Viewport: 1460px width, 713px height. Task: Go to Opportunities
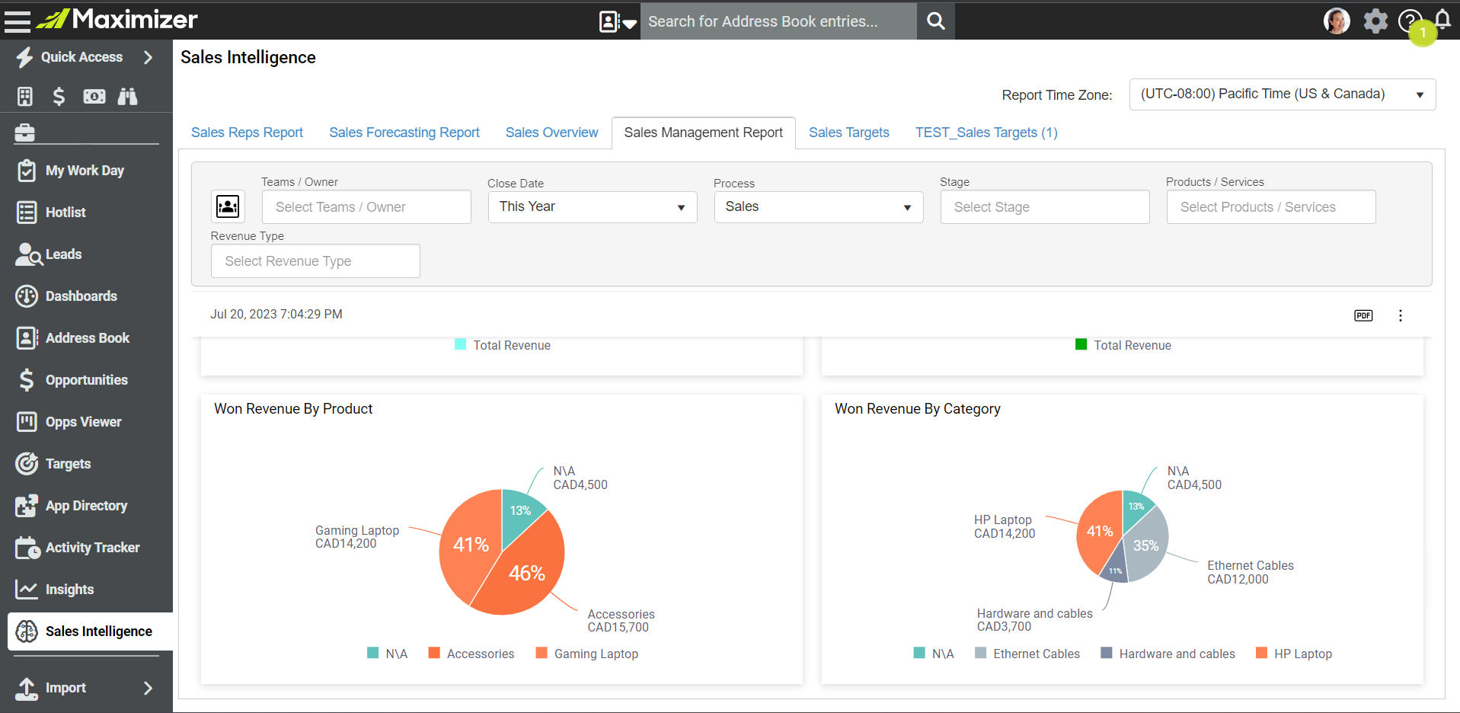tap(87, 380)
